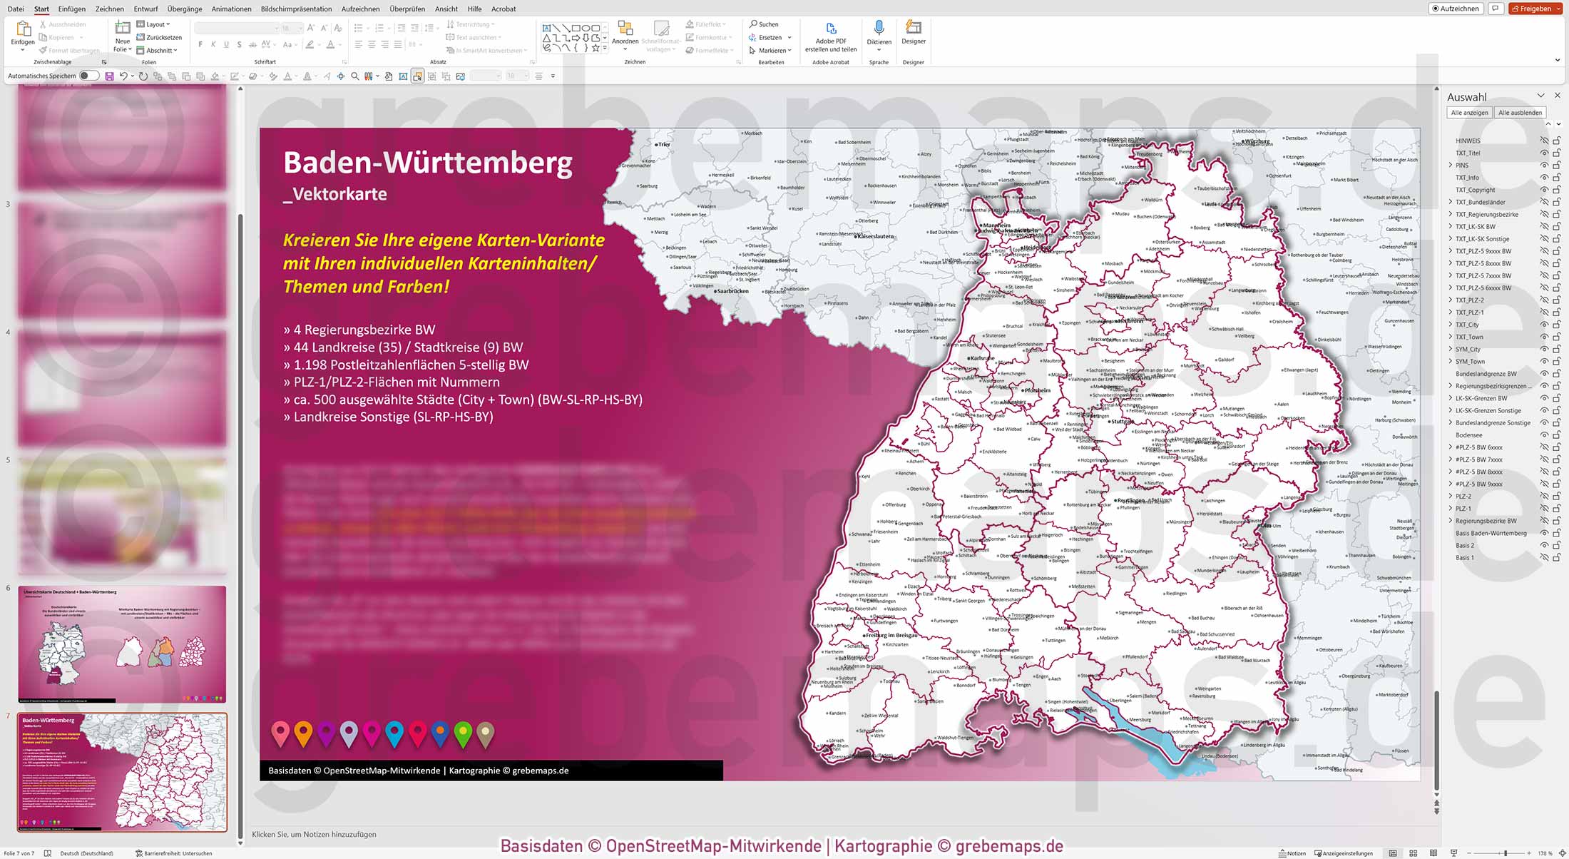Click the Alle ausblenden button

1521,112
